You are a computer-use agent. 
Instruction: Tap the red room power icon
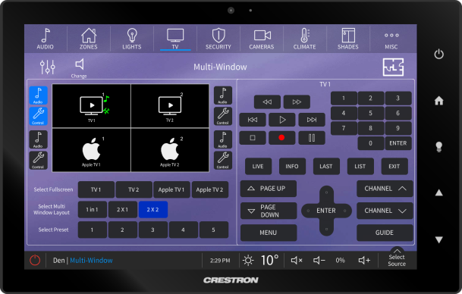35,260
